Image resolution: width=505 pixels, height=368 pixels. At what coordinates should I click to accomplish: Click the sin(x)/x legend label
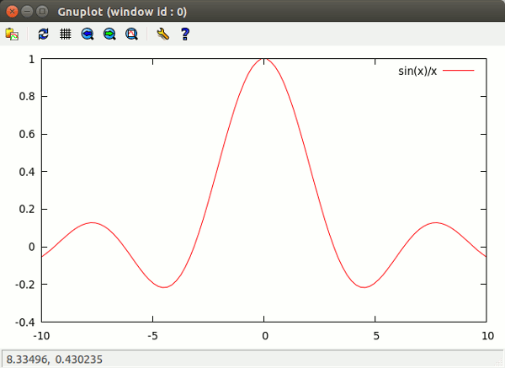click(417, 71)
